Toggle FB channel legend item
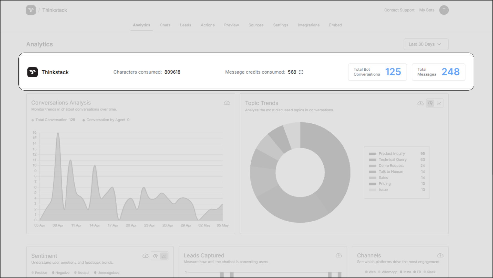Viewport: 493px width, 278px height. coord(417,272)
